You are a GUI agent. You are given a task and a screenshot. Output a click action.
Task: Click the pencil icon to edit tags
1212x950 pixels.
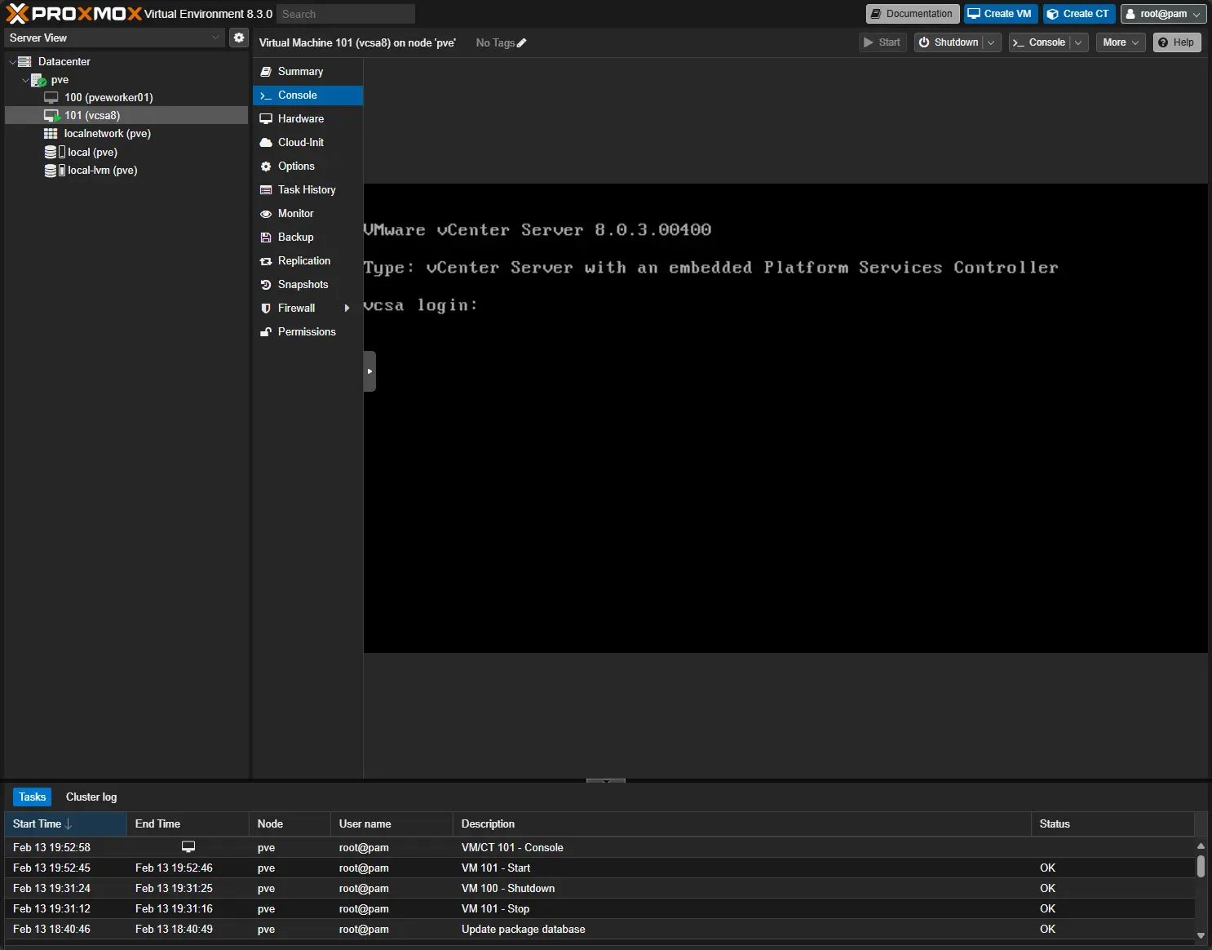[522, 43]
